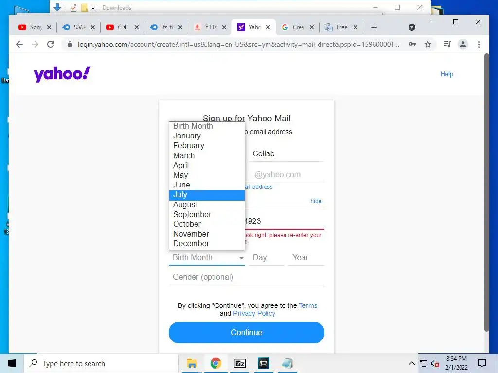
Task: Open the media control icon in toolbar
Action: [x=447, y=44]
